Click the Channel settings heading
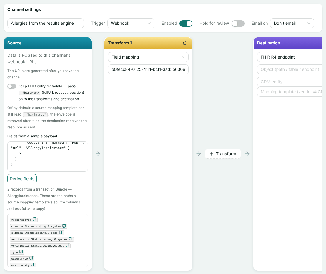The width and height of the screenshot is (326, 274). 24,10
